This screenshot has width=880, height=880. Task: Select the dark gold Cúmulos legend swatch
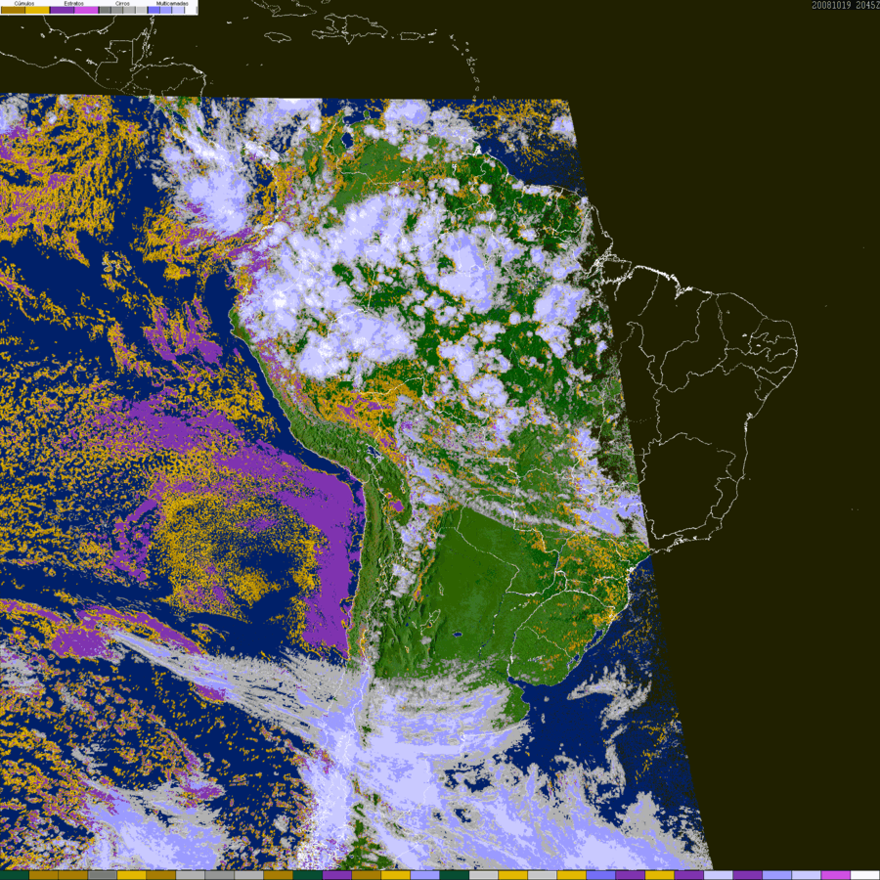tap(13, 10)
